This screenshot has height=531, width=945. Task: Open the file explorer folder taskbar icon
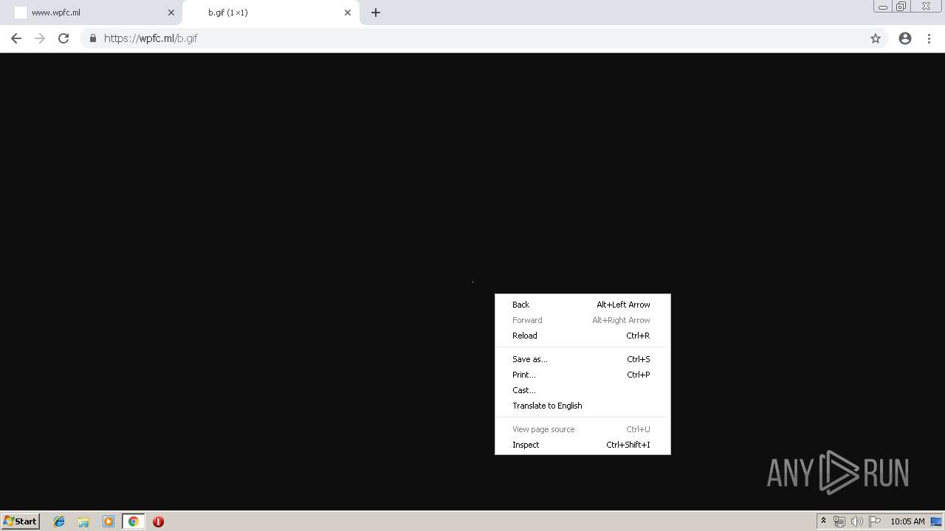coord(83,521)
